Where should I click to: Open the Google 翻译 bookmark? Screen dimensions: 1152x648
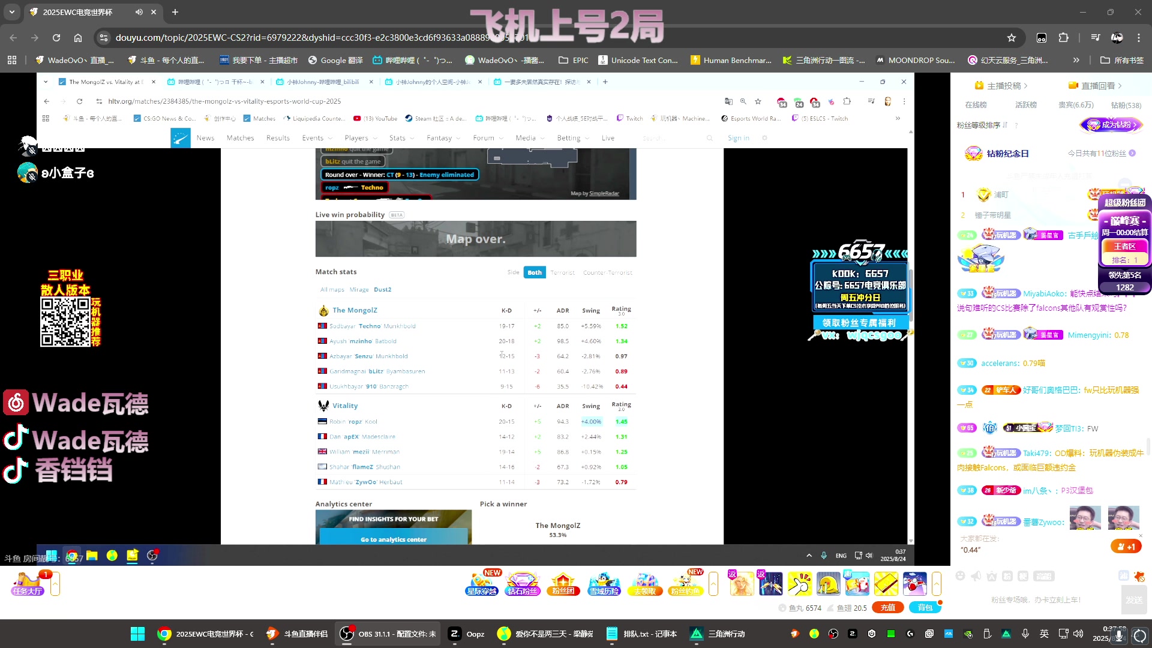pos(335,60)
